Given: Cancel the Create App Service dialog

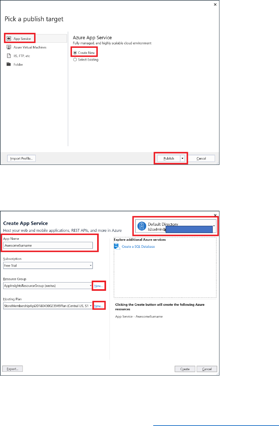Looking at the screenshot, I should pos(207,369).
